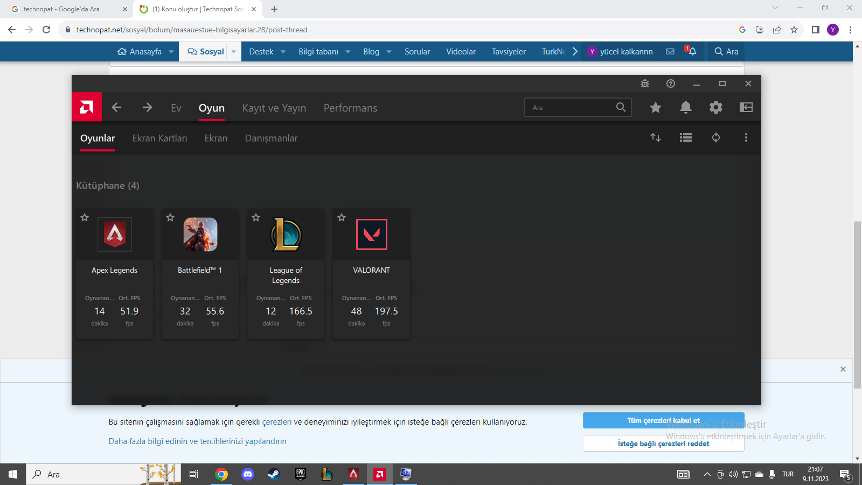Show more Technopat nav items chevron

575,51
